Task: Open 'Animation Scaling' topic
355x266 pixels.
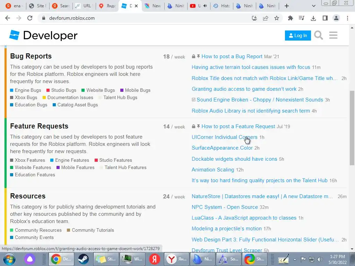Action: (213, 170)
